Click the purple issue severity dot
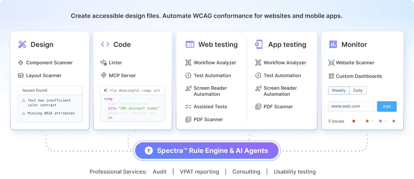The image size is (414, 179). pyautogui.click(x=380, y=121)
